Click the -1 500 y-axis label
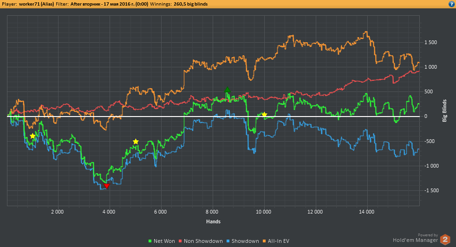The height and width of the screenshot is (247, 456). [431, 190]
